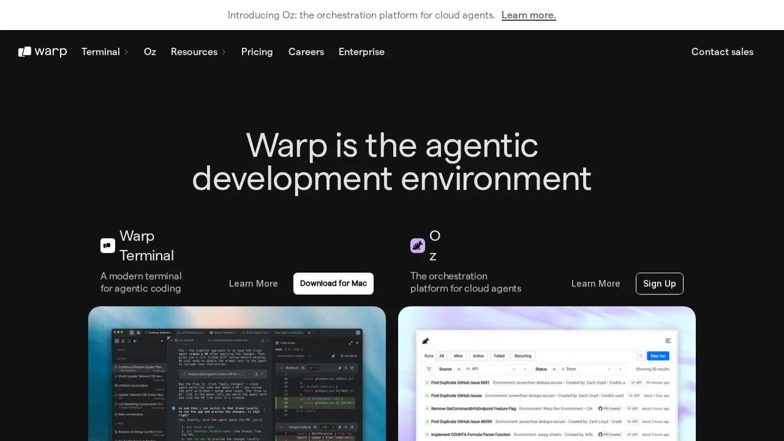Open Pricing from the navigation menu
784x441 pixels.
tap(257, 52)
